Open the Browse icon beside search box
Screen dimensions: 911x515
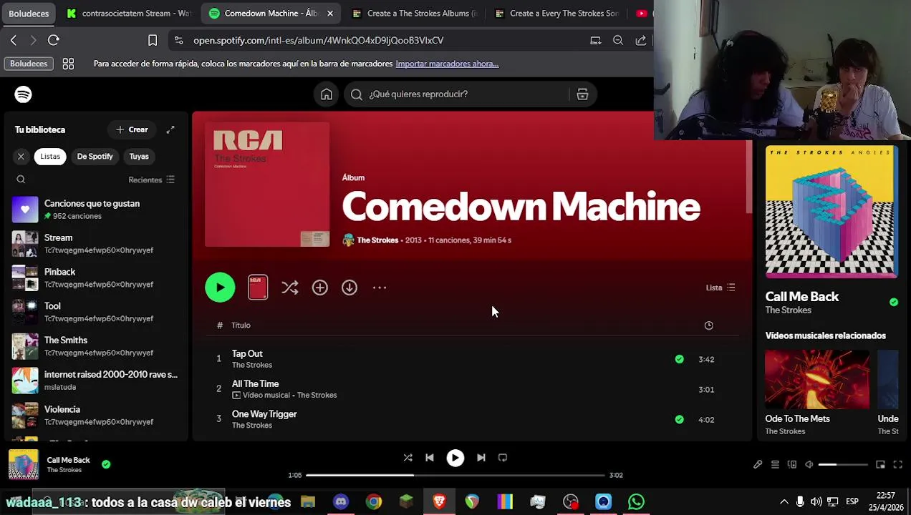582,94
